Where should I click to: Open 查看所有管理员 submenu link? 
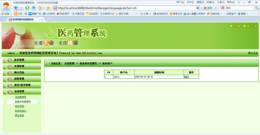[x=23, y=102]
